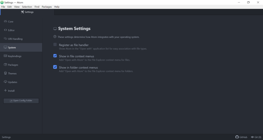Click the Install plus icon

pyautogui.click(x=5, y=91)
